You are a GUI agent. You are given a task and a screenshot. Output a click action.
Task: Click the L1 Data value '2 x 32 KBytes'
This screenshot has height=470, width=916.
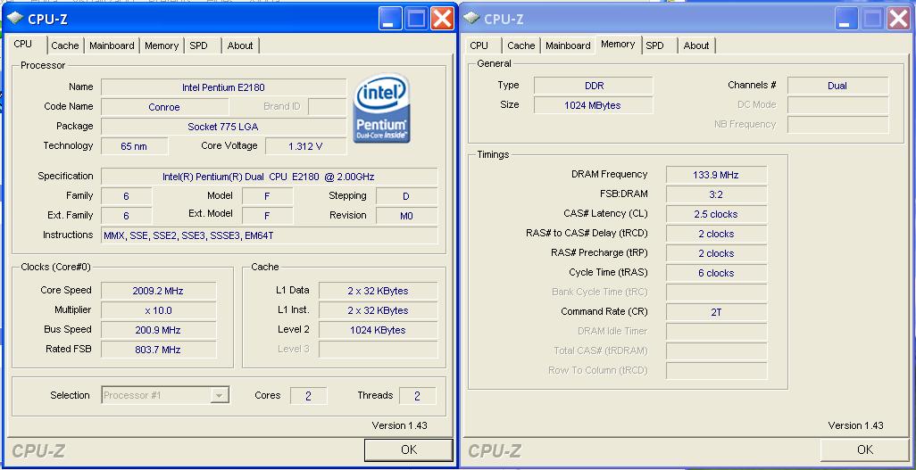[378, 291]
